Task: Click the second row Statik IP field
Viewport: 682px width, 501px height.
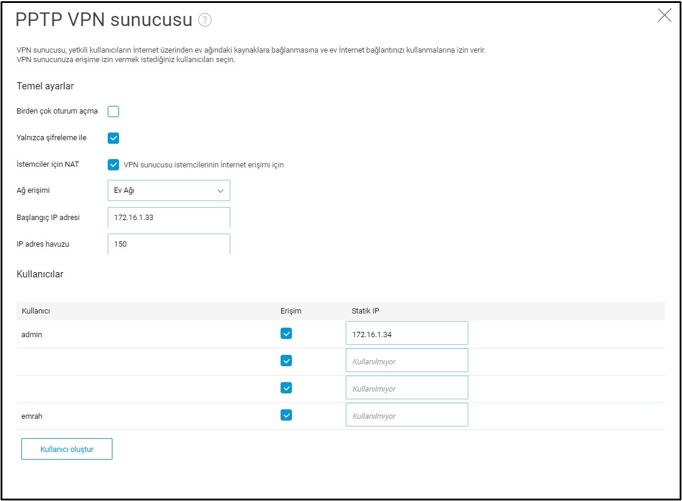Action: pyautogui.click(x=407, y=361)
